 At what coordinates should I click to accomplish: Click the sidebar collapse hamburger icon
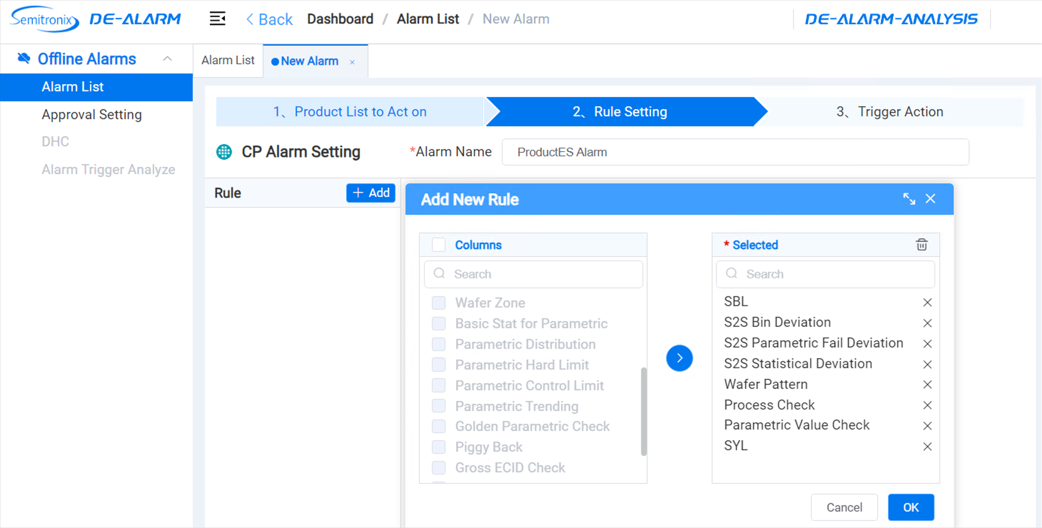point(217,19)
